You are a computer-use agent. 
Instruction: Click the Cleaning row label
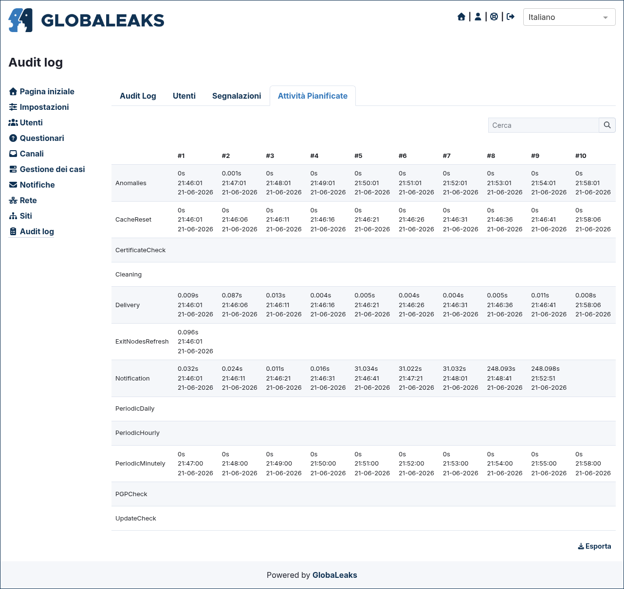[128, 275]
